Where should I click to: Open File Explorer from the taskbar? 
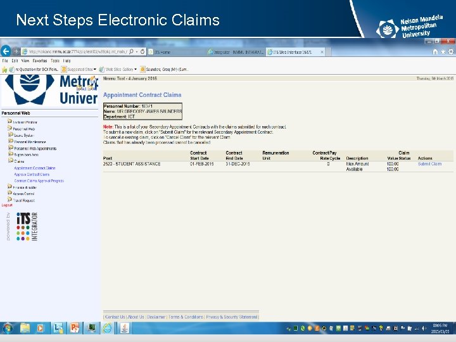coord(25,328)
